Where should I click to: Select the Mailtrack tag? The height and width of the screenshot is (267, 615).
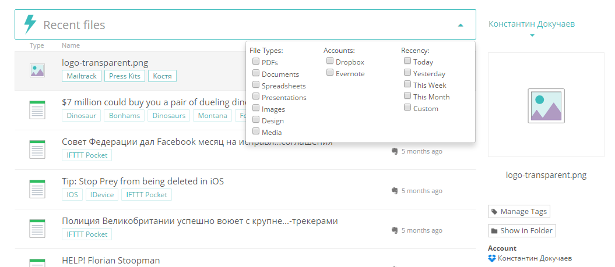(x=82, y=76)
